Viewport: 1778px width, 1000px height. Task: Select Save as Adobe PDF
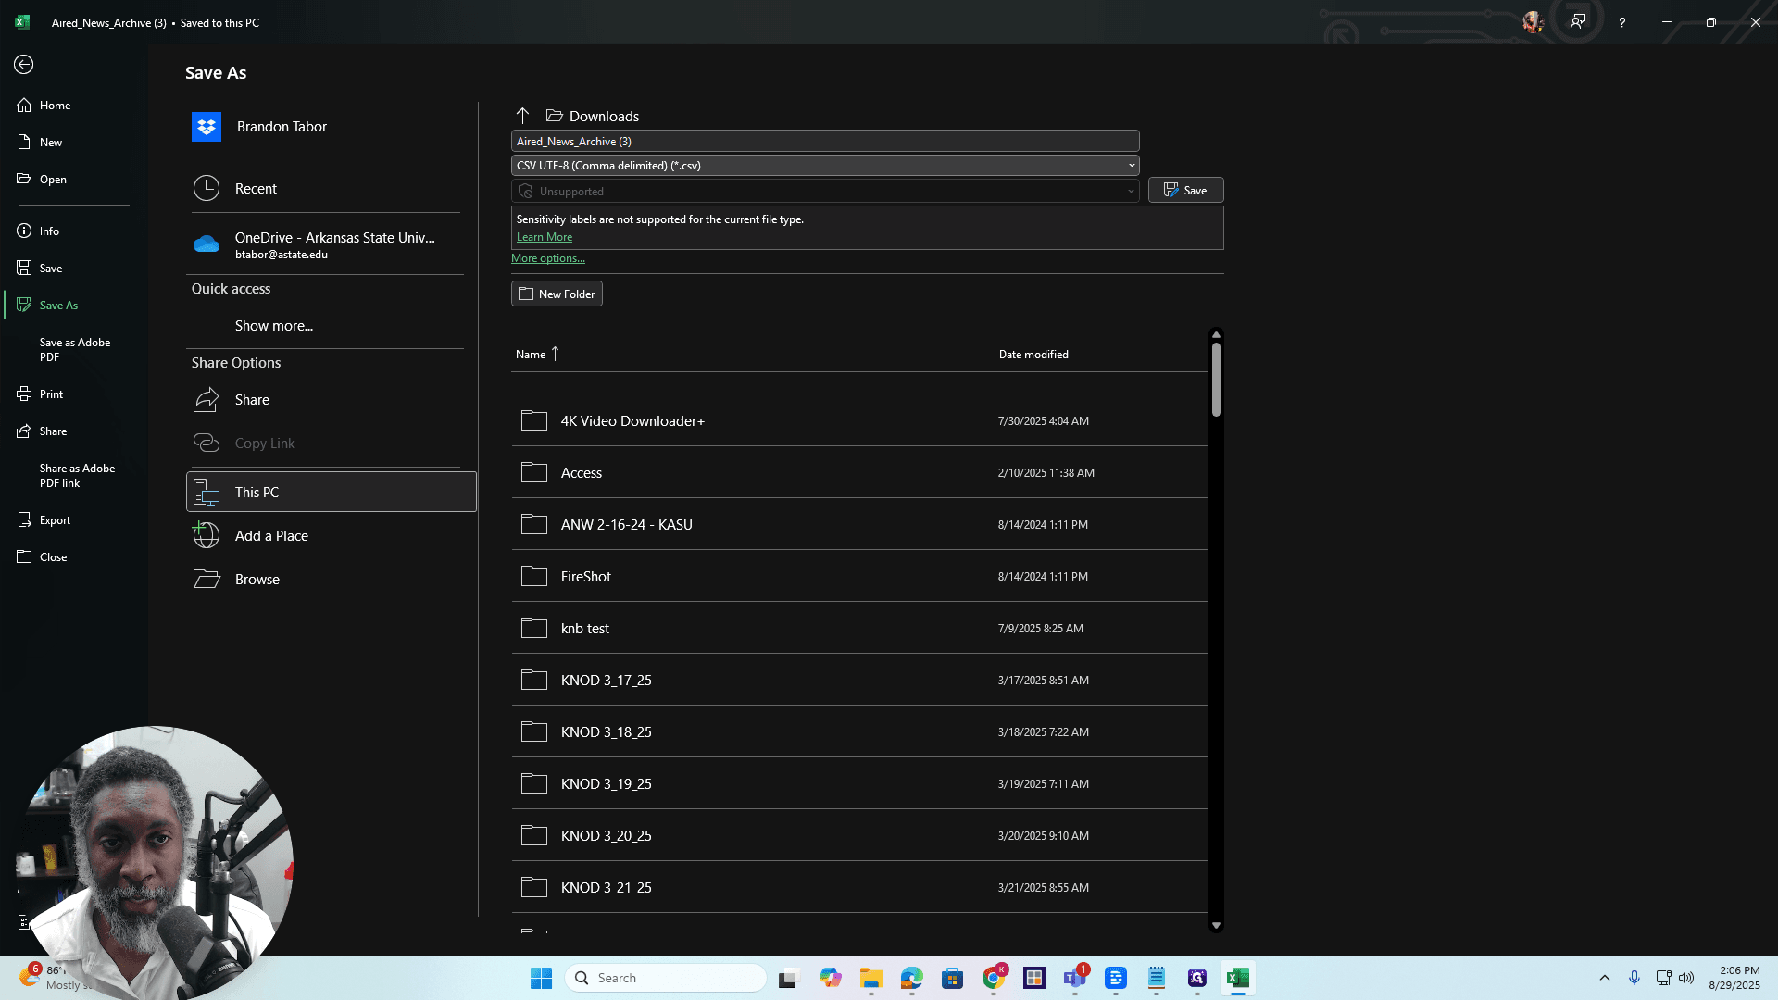point(74,350)
